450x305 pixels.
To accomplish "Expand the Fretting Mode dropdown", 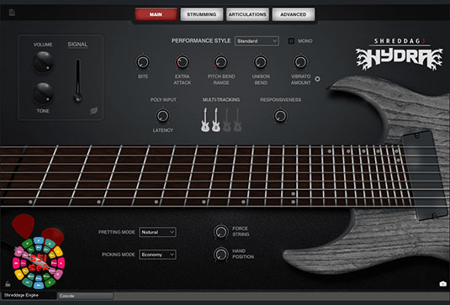I will click(x=157, y=232).
